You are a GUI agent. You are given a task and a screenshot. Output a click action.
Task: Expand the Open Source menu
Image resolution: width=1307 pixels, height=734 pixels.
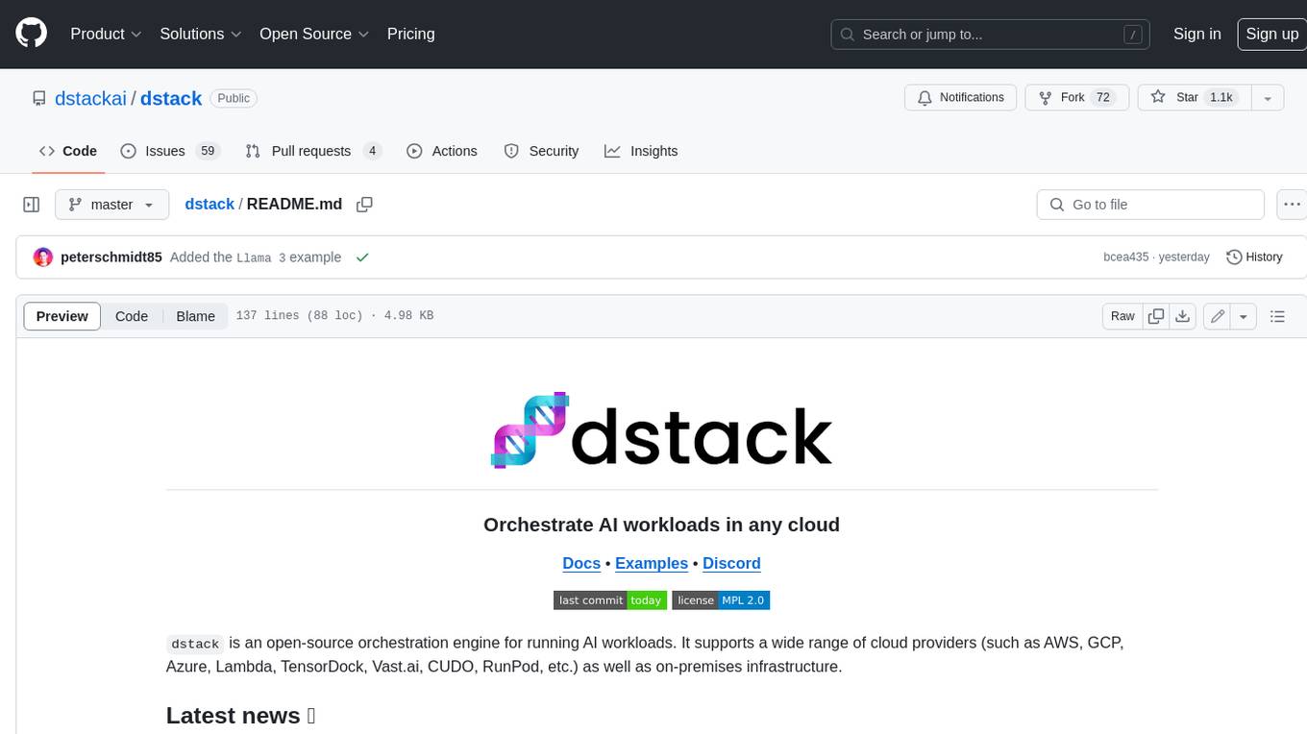[314, 34]
